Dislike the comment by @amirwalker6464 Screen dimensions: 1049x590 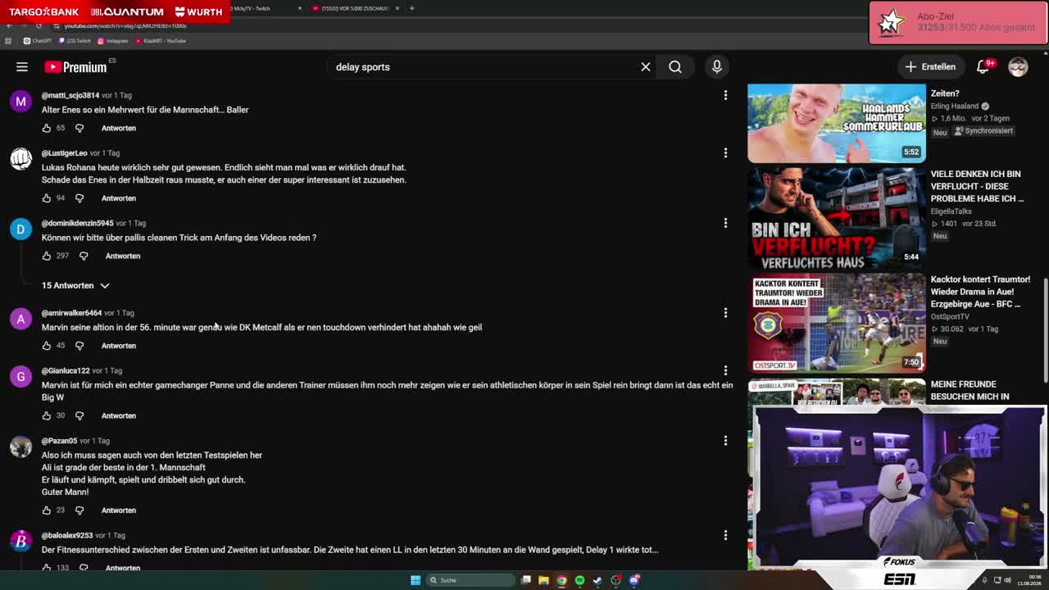[79, 345]
